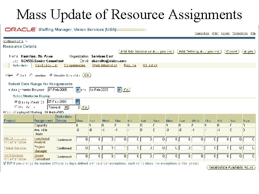Open calendar picker for the 07-Feb-2005 assignments start date
Screen dimensions: 259x194
(x=78, y=89)
